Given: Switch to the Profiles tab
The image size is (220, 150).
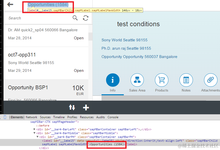Looking at the screenshot, I should click(x=72, y=117).
